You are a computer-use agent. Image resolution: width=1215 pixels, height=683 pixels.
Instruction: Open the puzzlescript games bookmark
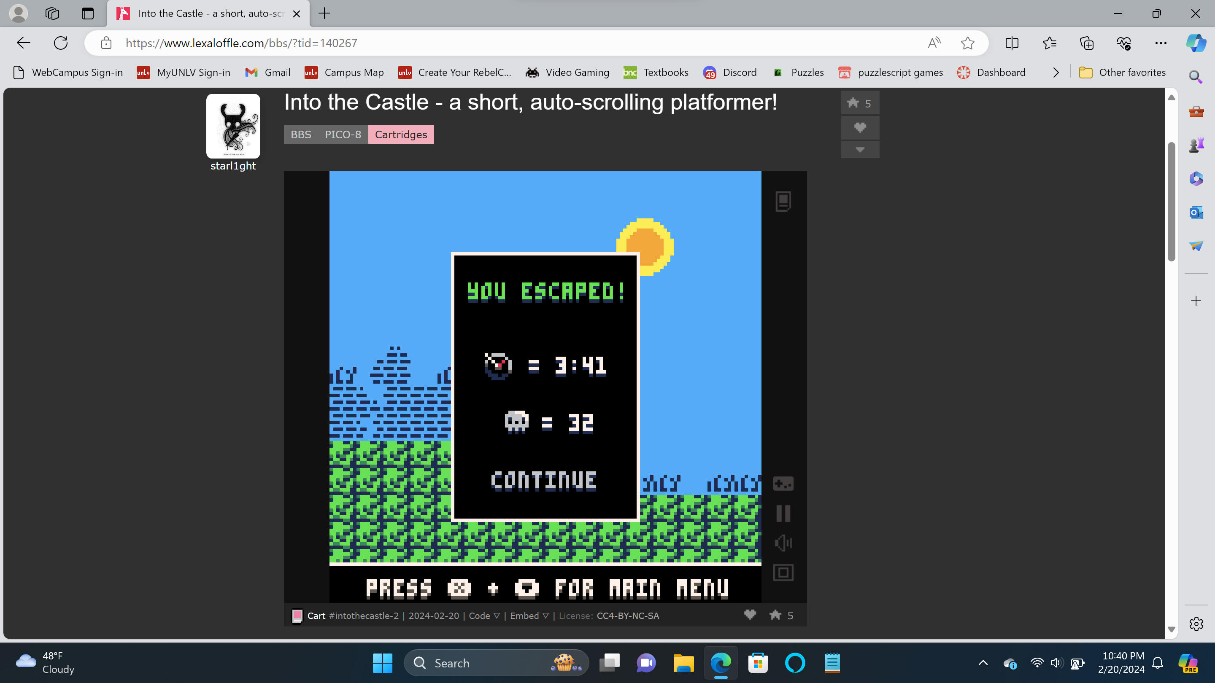[891, 72]
